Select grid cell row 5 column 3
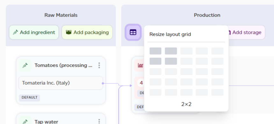 click(x=186, y=92)
